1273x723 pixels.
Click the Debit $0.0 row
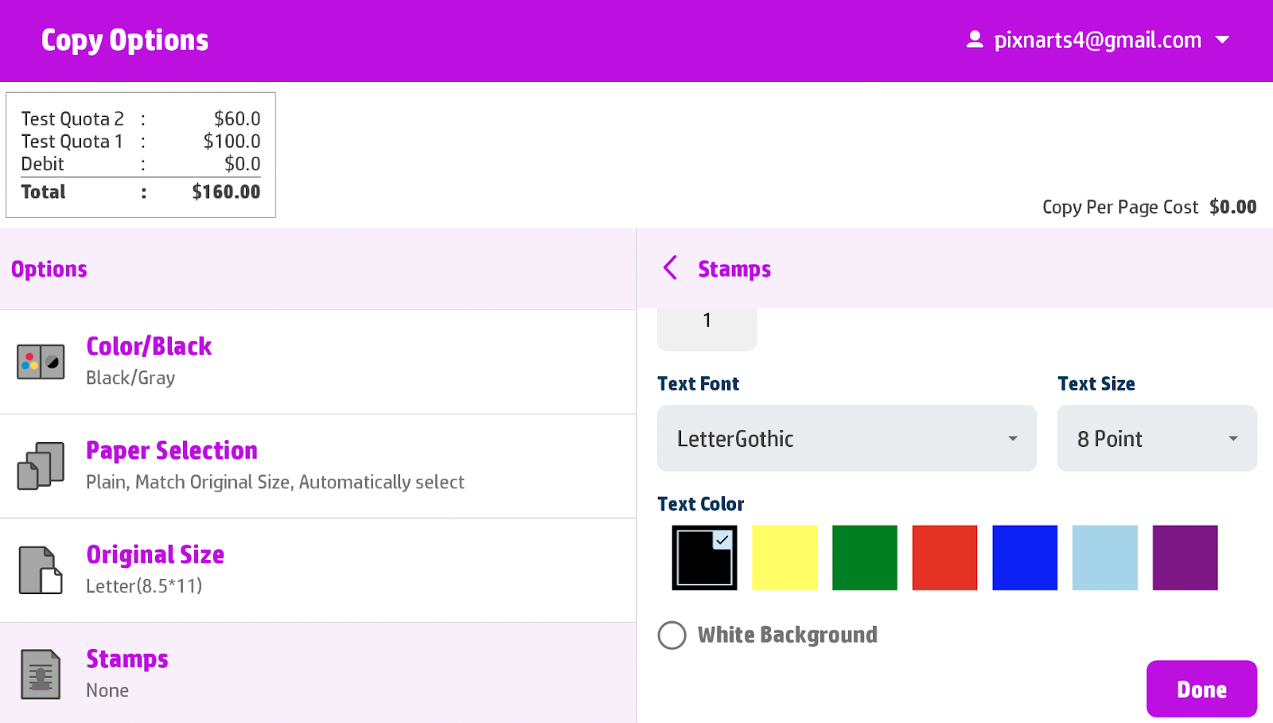(x=141, y=164)
